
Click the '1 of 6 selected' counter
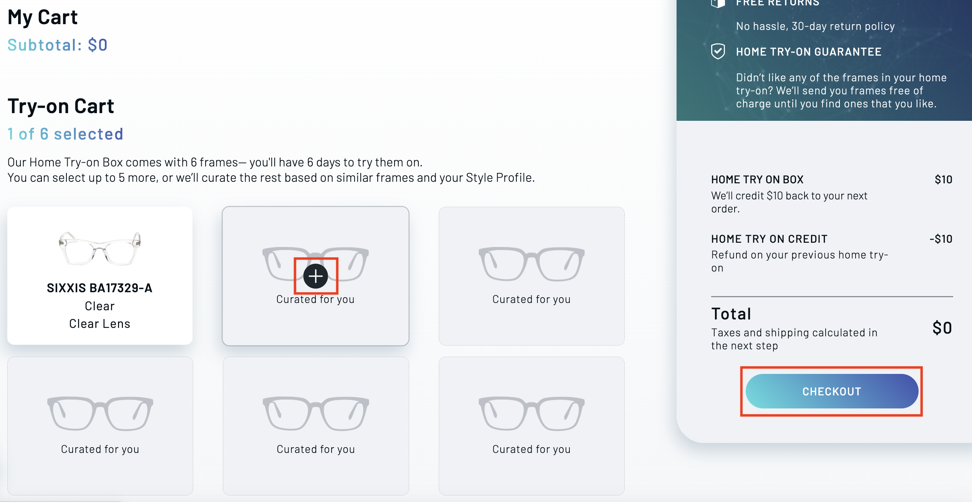[65, 134]
